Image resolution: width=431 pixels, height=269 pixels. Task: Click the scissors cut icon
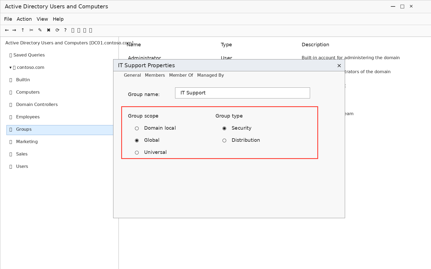[x=32, y=30]
